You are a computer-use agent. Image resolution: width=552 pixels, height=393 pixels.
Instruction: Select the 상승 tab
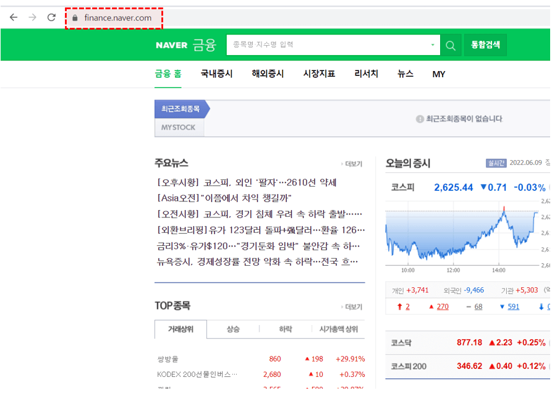(x=233, y=329)
